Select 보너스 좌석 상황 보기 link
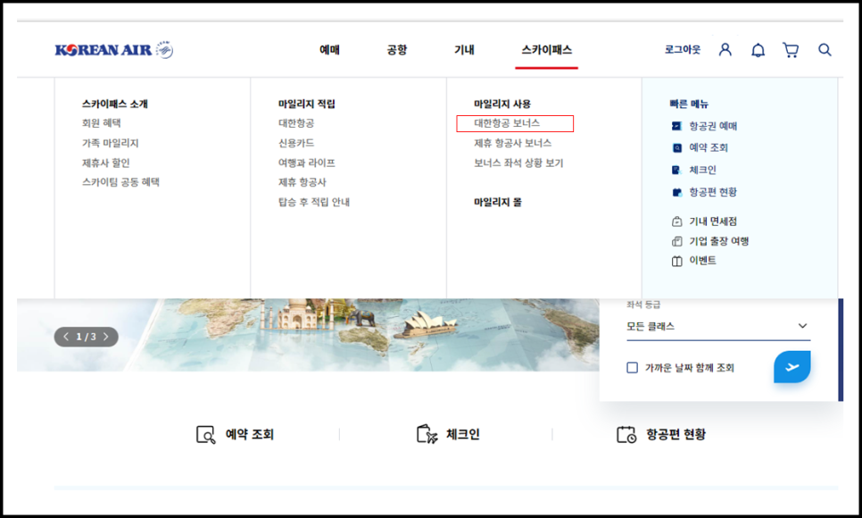Image resolution: width=862 pixels, height=518 pixels. point(518,163)
